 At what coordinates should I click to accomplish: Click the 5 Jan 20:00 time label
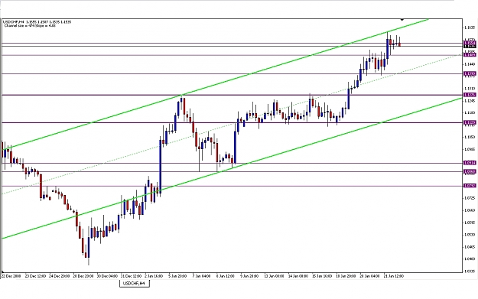[x=177, y=276]
